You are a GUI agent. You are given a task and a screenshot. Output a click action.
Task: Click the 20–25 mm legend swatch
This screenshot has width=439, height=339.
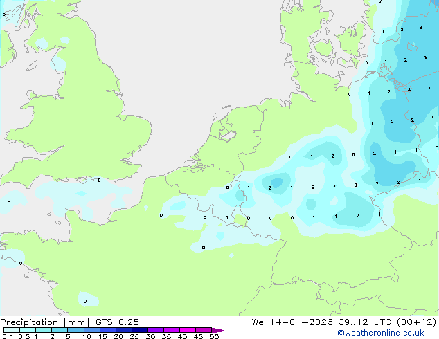pyautogui.click(x=123, y=330)
